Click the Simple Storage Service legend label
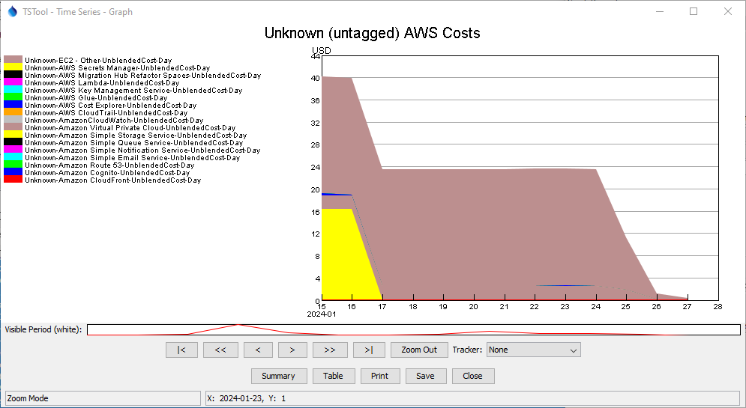Viewport: 746px width, 408px height. click(136, 136)
